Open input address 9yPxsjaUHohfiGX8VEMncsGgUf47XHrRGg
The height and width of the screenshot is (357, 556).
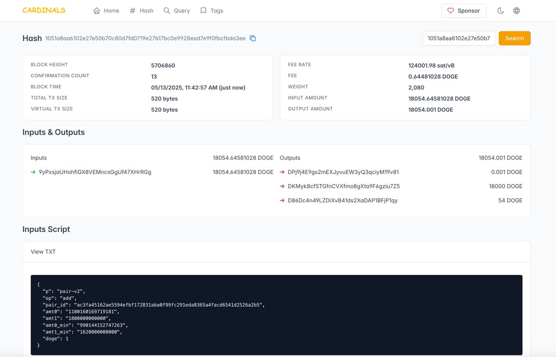click(95, 172)
